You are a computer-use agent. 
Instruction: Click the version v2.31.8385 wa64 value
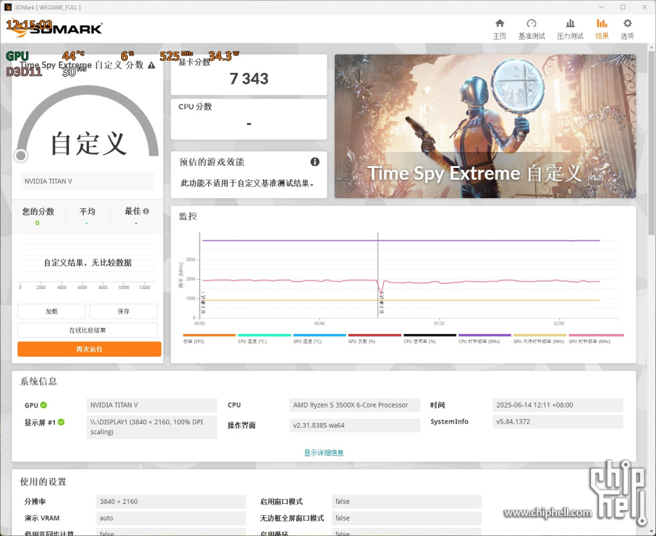pyautogui.click(x=355, y=425)
